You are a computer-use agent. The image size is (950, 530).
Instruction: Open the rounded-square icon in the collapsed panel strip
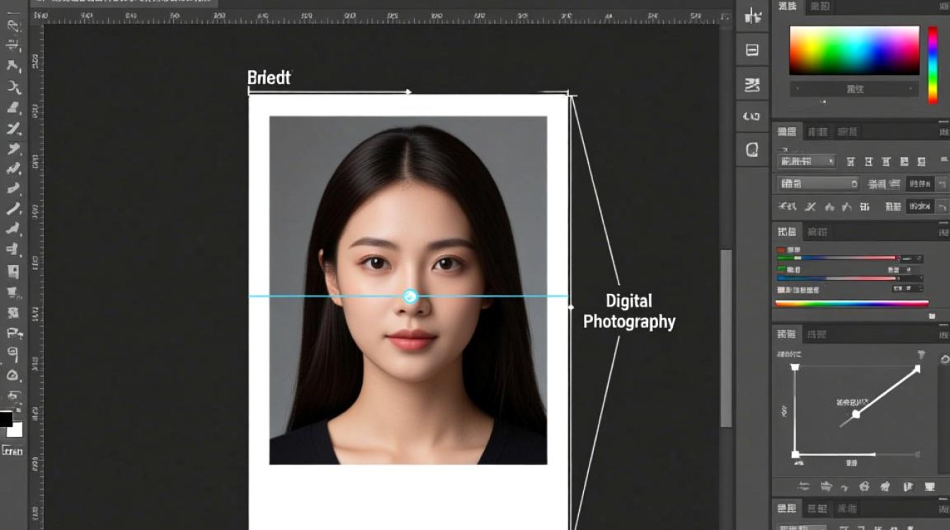[752, 149]
